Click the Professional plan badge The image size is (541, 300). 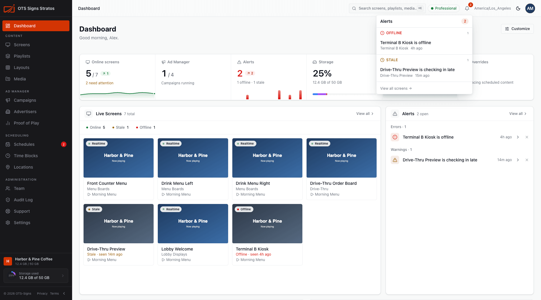tap(444, 8)
